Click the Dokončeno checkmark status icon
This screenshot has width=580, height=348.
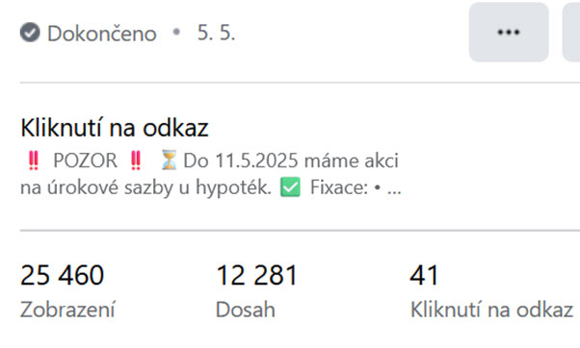coord(30,33)
